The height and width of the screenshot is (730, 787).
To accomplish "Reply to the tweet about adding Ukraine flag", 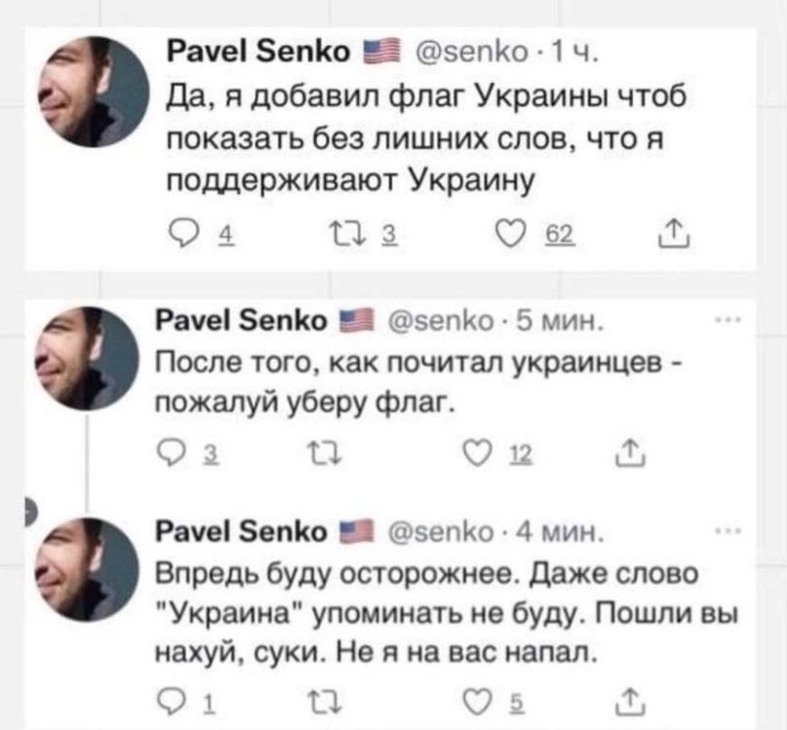I will pyautogui.click(x=184, y=235).
